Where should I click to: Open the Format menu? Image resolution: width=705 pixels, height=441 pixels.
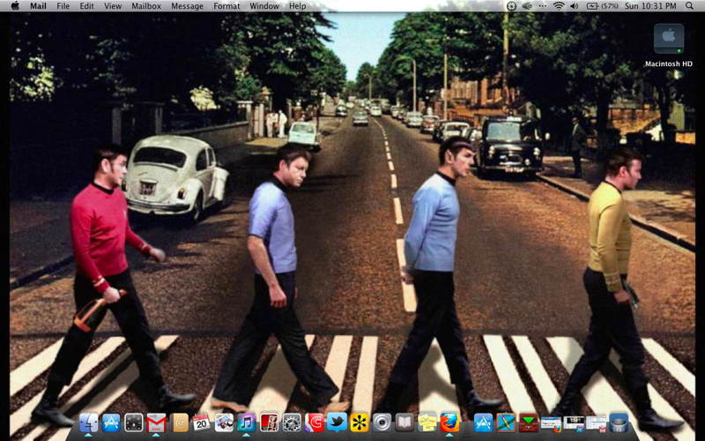[x=226, y=6]
